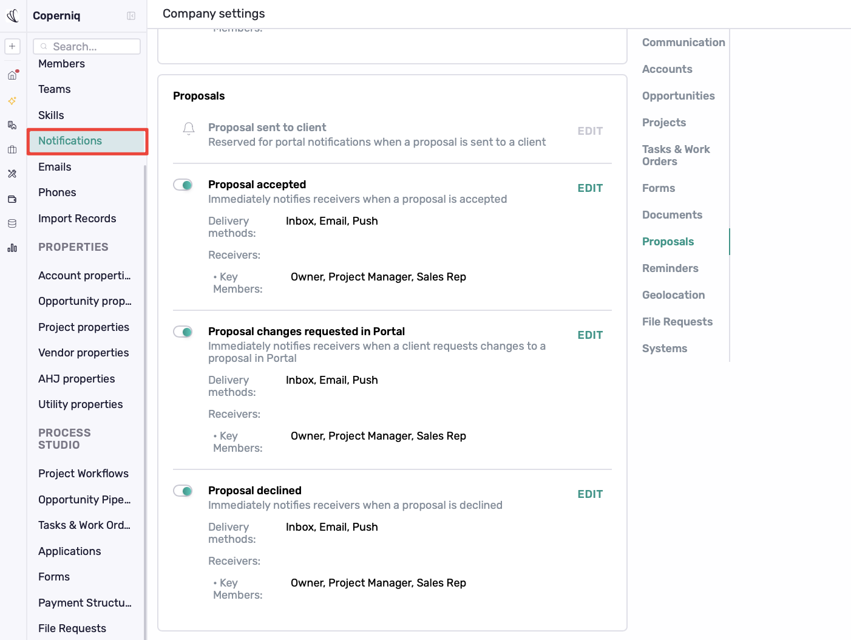Screen dimensions: 851x640
Task: Jump to Opportunities section in right nav
Action: 679,96
